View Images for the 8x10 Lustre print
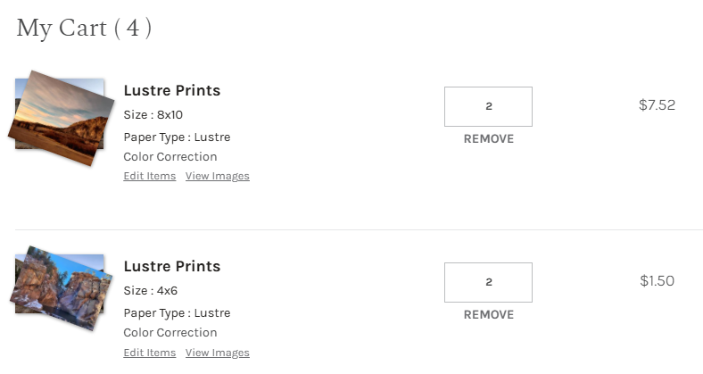703x374 pixels. coord(217,176)
